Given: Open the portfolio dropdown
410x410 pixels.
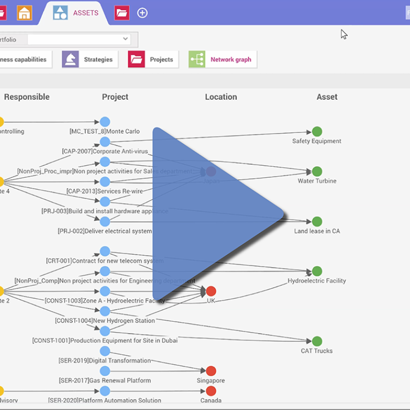Looking at the screenshot, I should coord(79,39).
